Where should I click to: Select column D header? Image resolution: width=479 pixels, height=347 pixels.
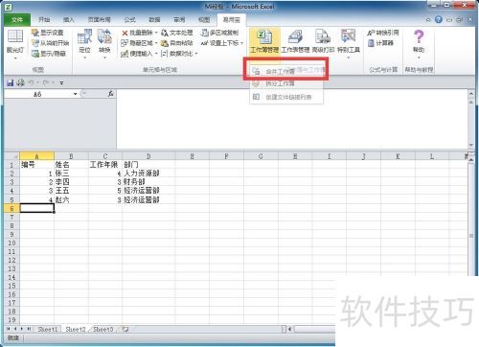(148, 156)
